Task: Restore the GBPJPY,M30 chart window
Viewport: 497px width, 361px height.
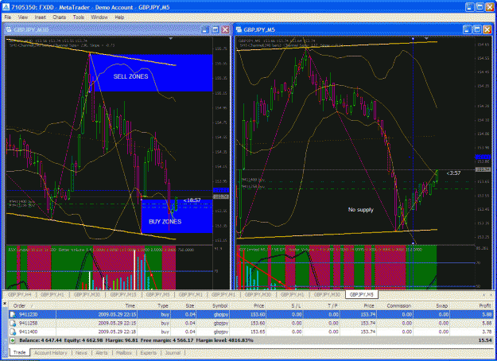Action: pos(205,29)
